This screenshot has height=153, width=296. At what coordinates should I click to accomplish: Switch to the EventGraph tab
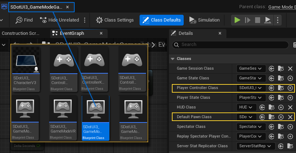pyautogui.click(x=72, y=33)
